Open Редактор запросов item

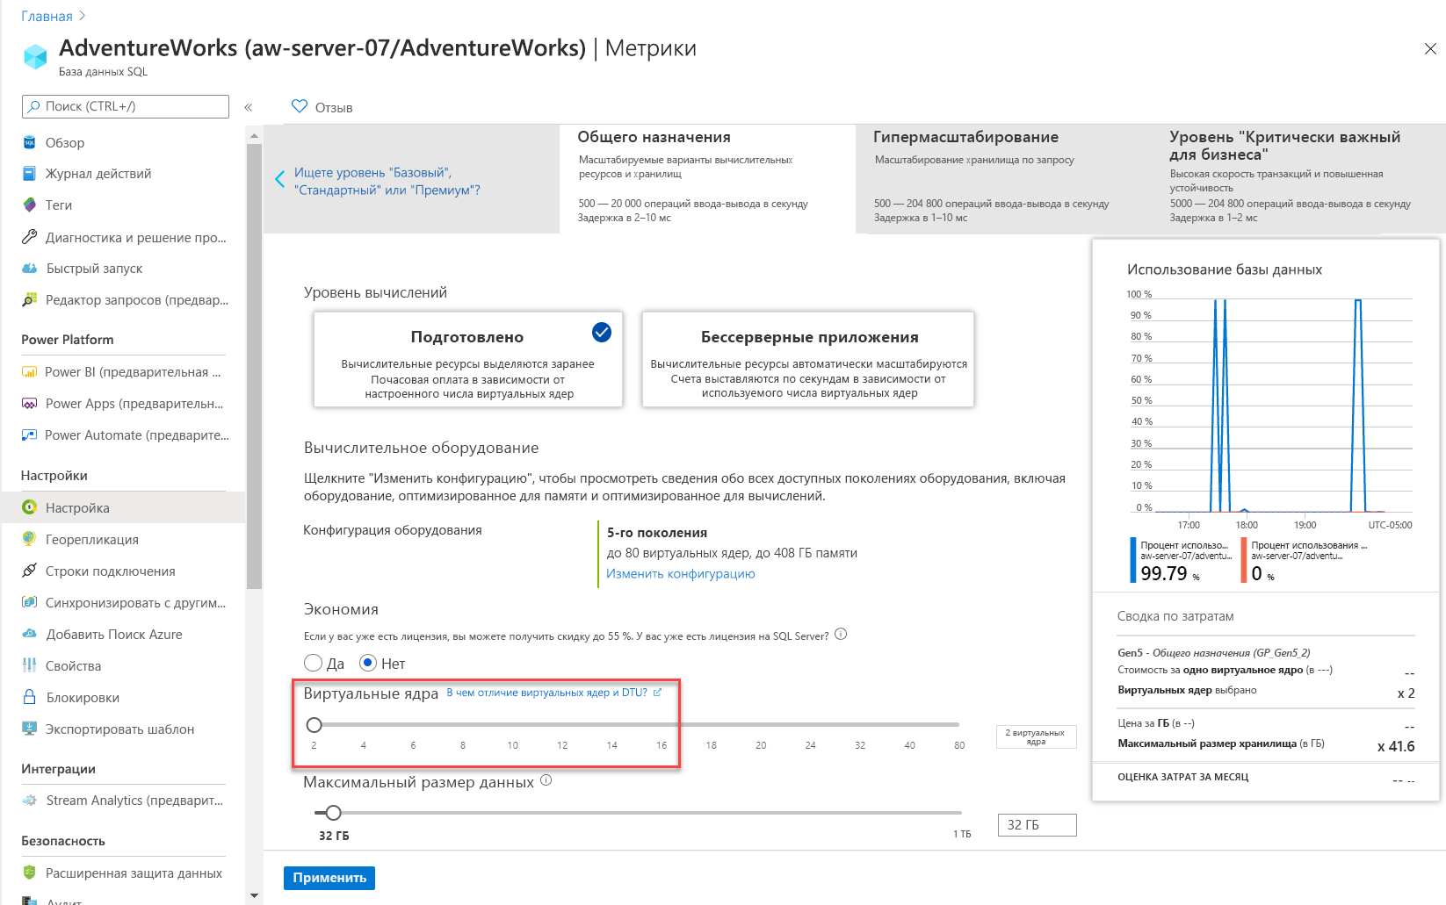[x=123, y=300]
